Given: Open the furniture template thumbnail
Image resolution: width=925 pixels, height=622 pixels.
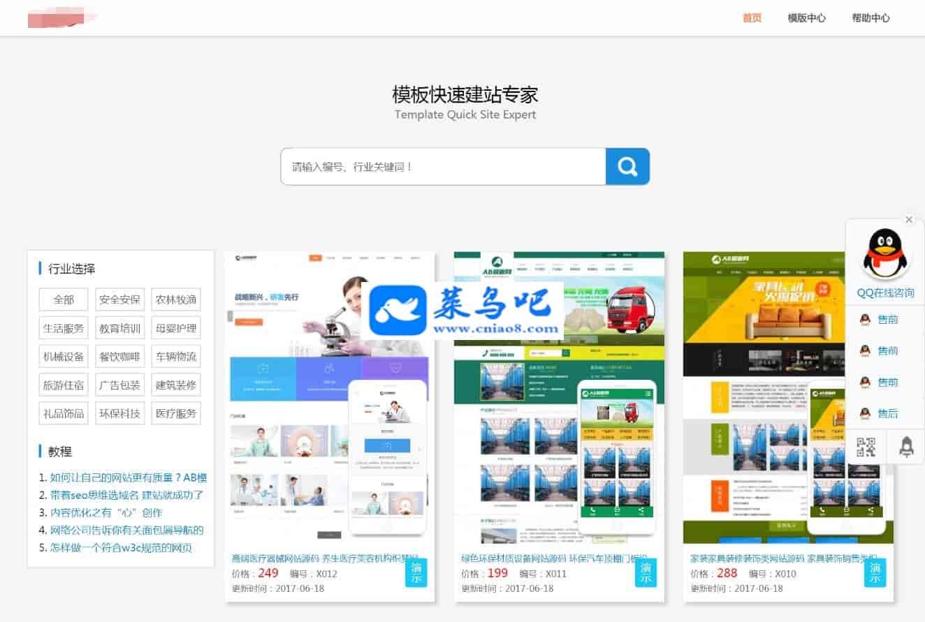Looking at the screenshot, I should click(788, 398).
